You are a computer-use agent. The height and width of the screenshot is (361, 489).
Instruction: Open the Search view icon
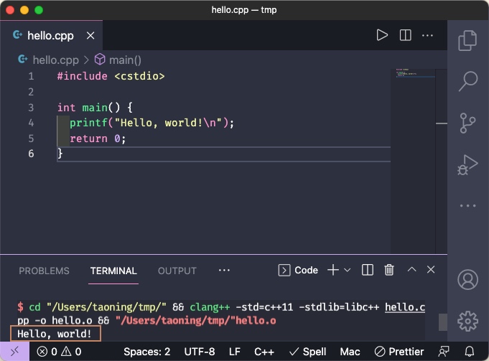[x=467, y=80]
